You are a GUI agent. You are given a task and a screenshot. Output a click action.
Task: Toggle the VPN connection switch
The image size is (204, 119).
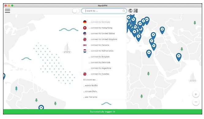tap(76, 11)
